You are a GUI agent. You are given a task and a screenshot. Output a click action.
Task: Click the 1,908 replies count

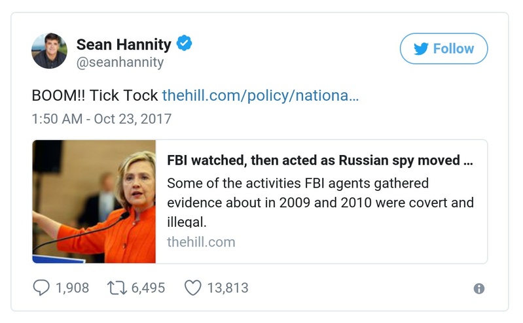point(72,288)
